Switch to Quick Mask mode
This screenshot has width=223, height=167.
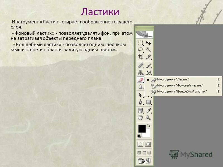pyautogui.click(x=148, y=144)
